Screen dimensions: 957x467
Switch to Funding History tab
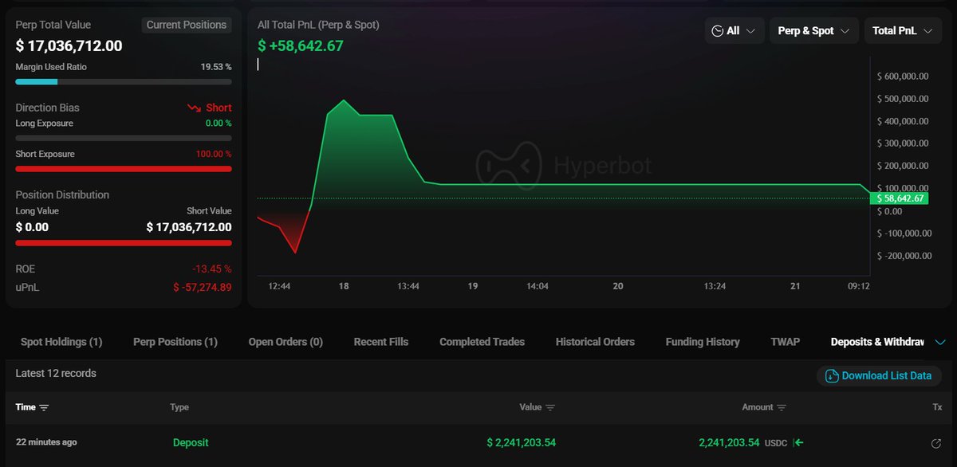[703, 342]
